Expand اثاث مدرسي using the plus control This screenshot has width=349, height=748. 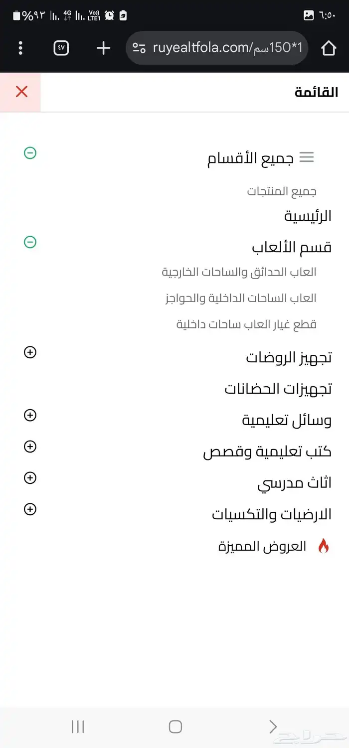30,478
